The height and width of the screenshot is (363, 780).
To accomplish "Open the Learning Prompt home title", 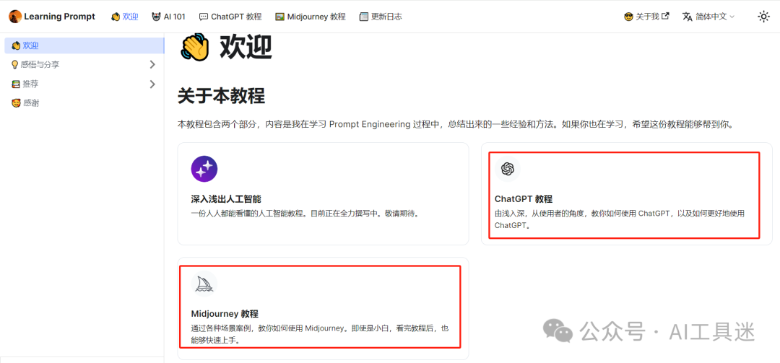I will tap(59, 17).
